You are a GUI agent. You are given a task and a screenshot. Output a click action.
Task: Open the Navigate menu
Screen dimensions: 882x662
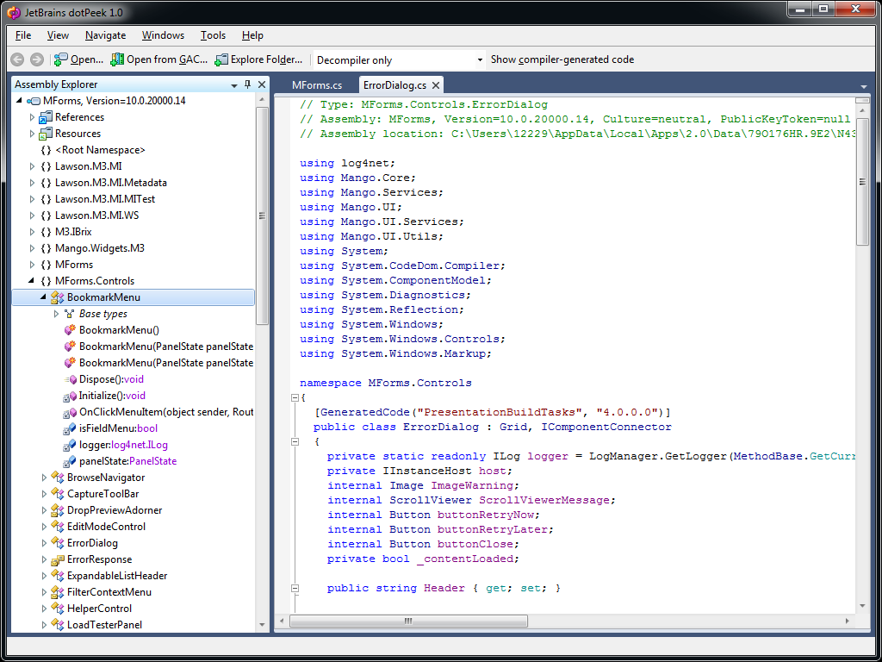105,35
